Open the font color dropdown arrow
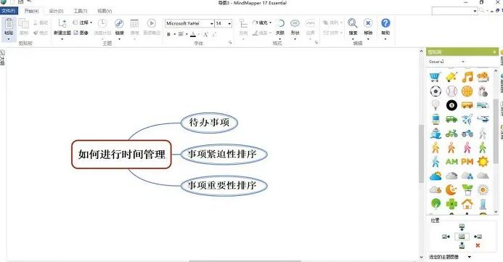 point(199,34)
